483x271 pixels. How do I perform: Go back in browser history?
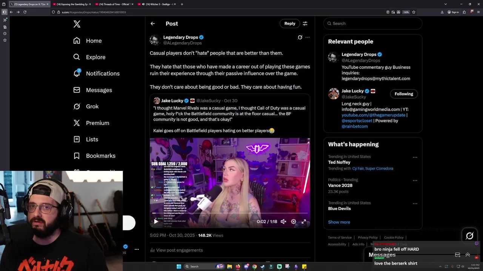11,12
